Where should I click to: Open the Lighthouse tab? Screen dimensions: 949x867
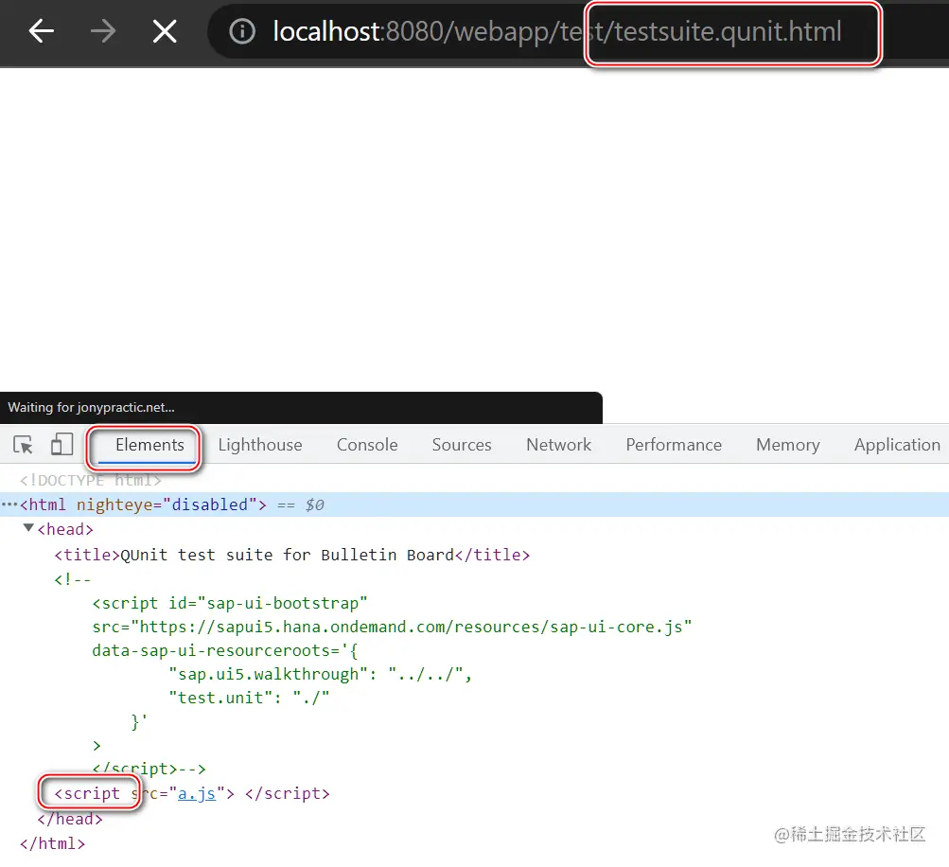pyautogui.click(x=260, y=445)
